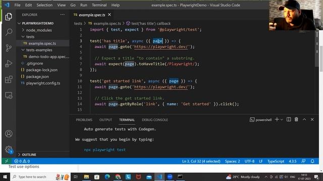Image resolution: width=323 pixels, height=181 pixels.
Task: Click the notifications bell in status bar
Action: [x=312, y=161]
